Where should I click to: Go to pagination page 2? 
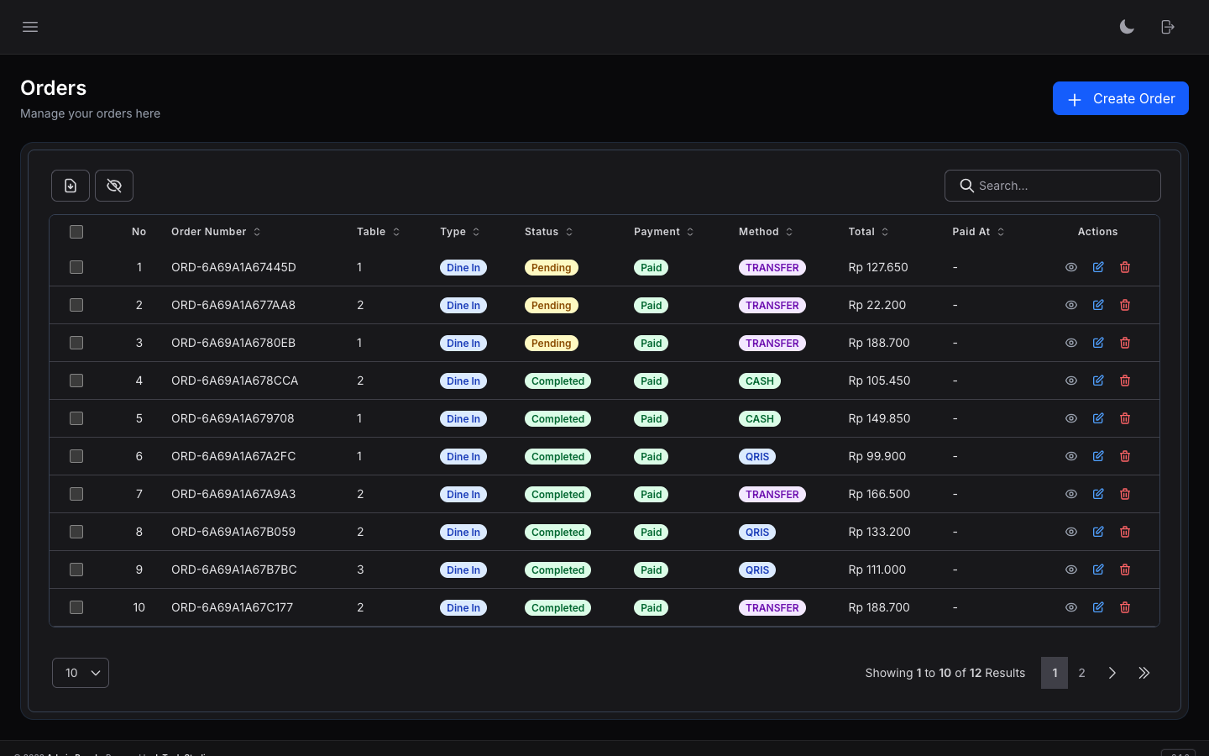[1081, 673]
